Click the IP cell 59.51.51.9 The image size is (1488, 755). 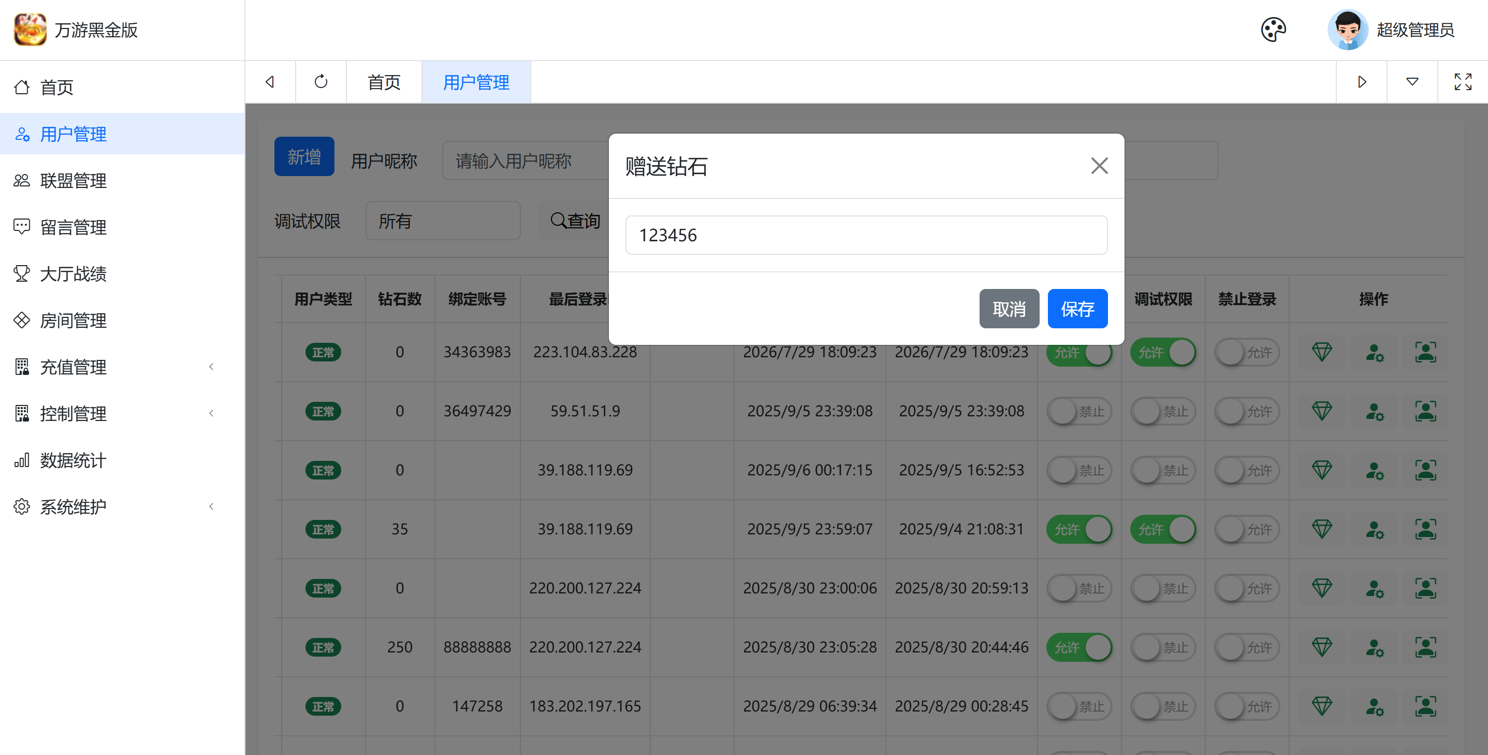point(585,411)
